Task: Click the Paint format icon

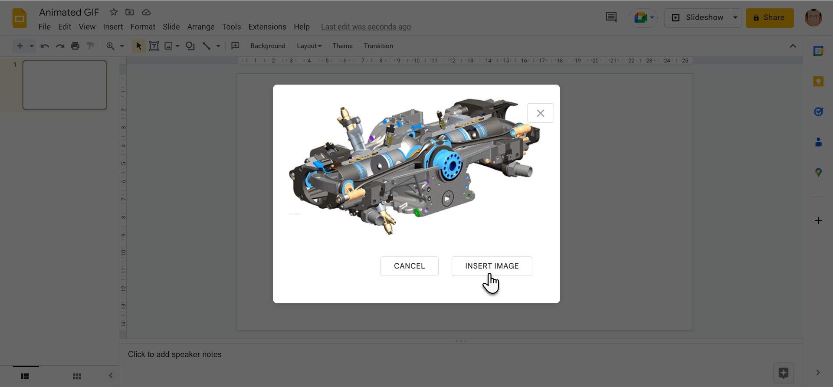Action: (x=90, y=46)
